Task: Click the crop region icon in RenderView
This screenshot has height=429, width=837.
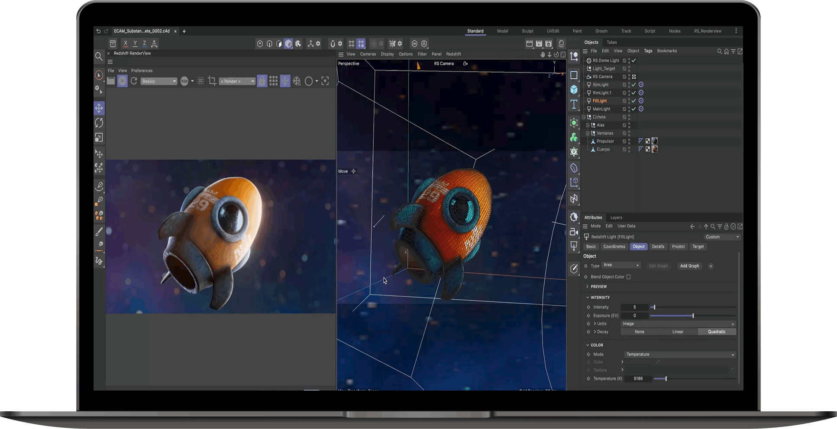Action: click(x=212, y=81)
